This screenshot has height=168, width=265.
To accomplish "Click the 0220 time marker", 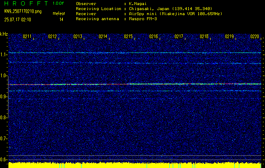I will (x=255, y=37).
